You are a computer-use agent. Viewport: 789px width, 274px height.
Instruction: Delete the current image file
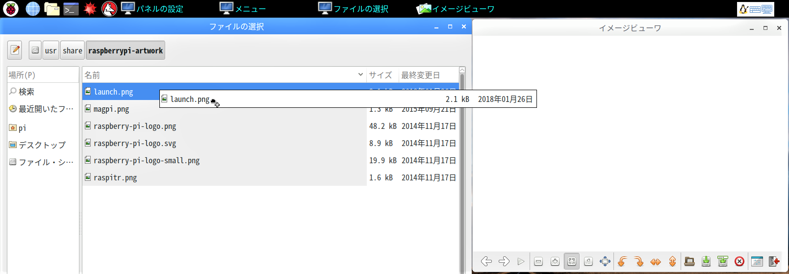coord(739,261)
